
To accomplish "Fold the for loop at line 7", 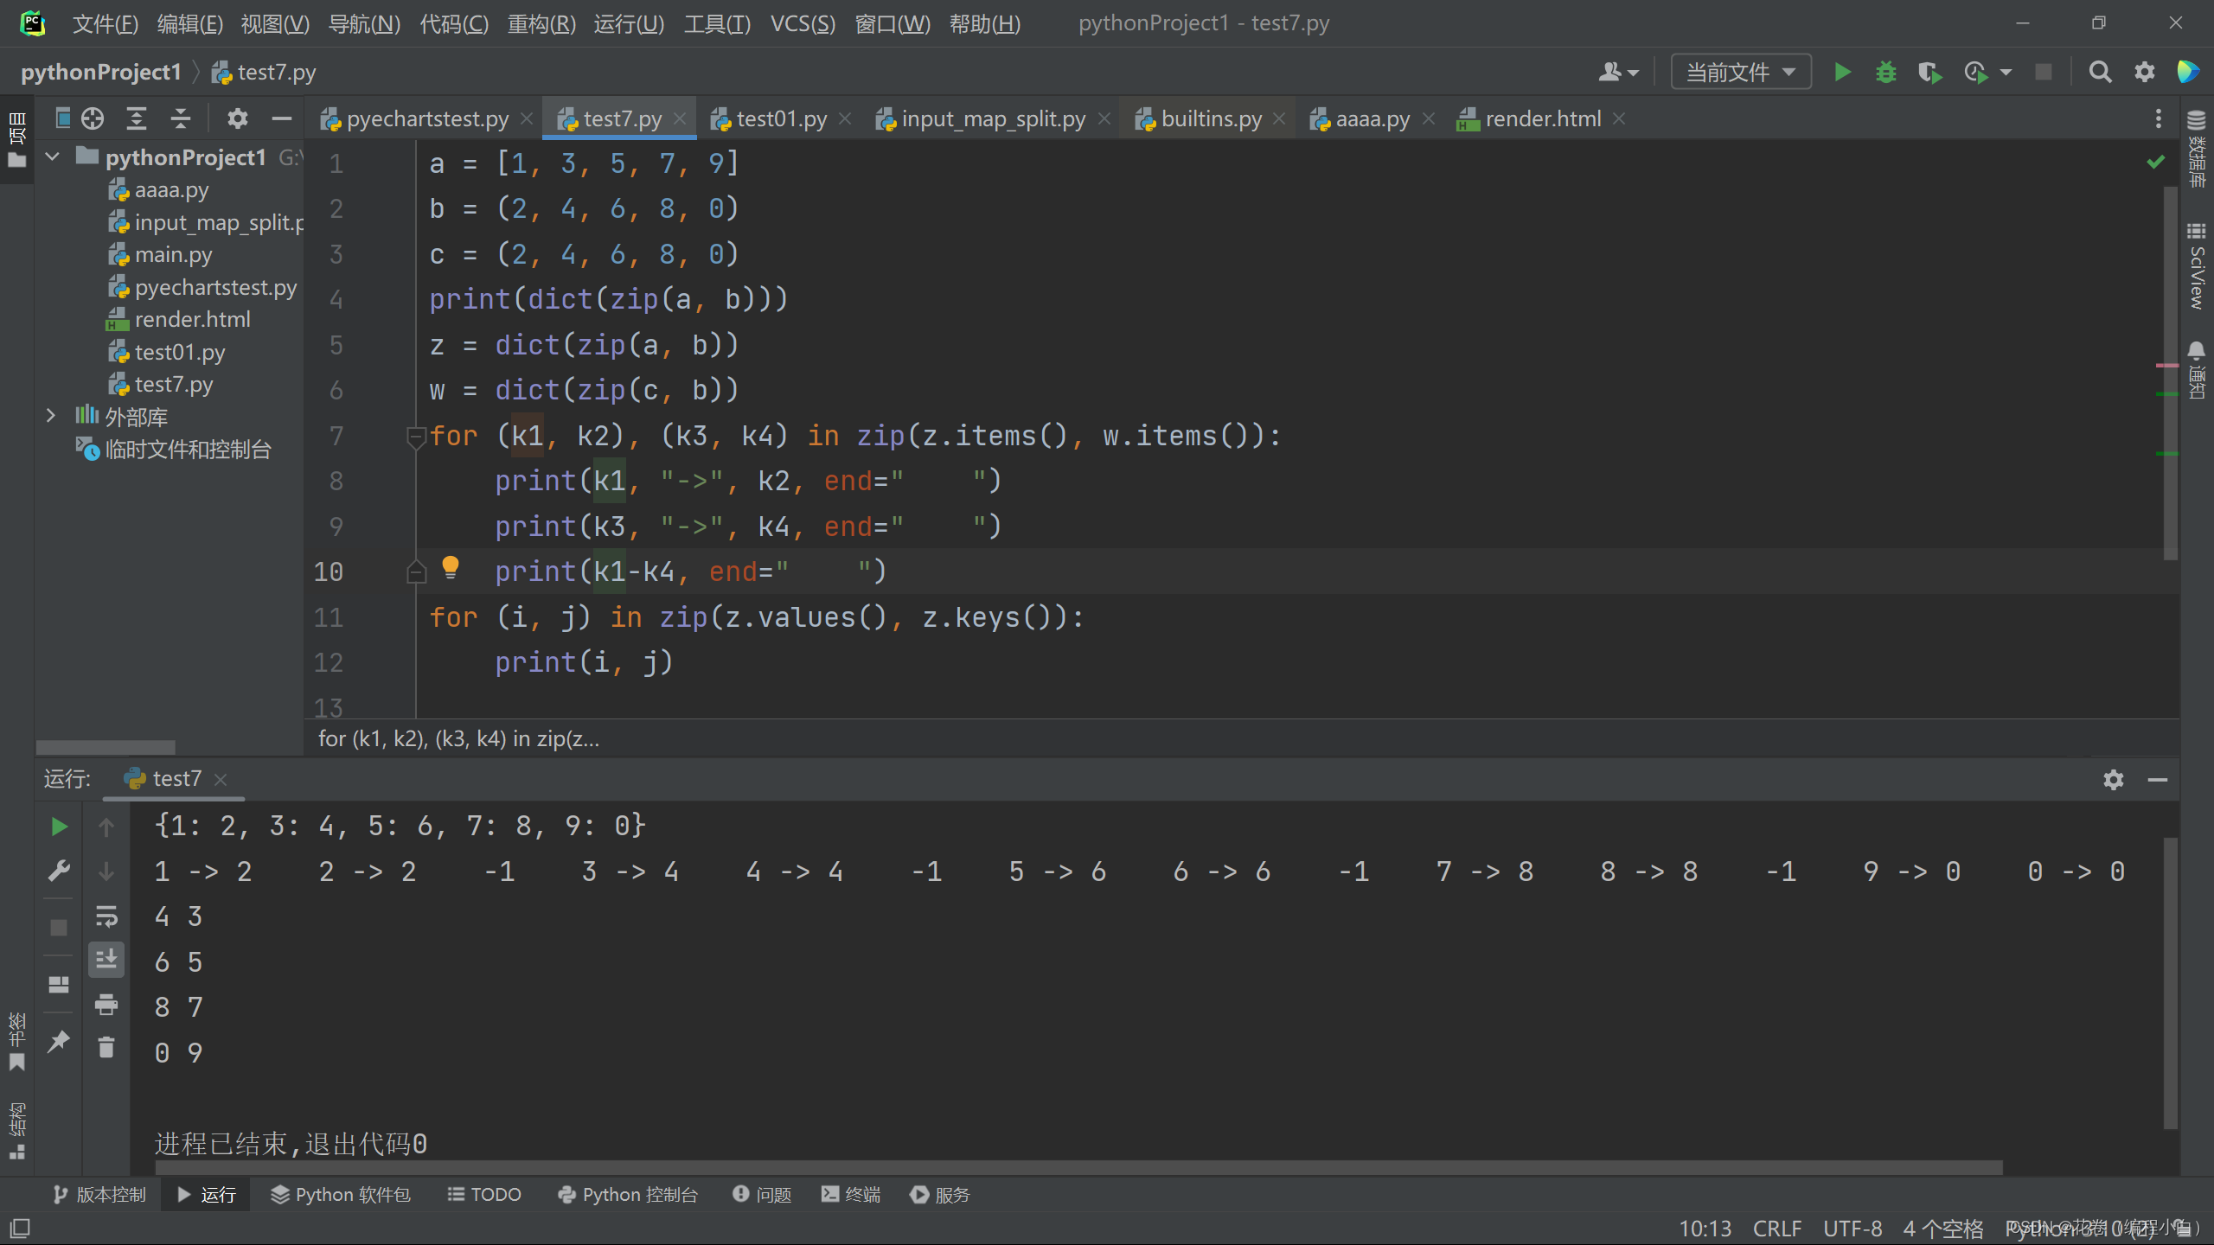I will 416,436.
